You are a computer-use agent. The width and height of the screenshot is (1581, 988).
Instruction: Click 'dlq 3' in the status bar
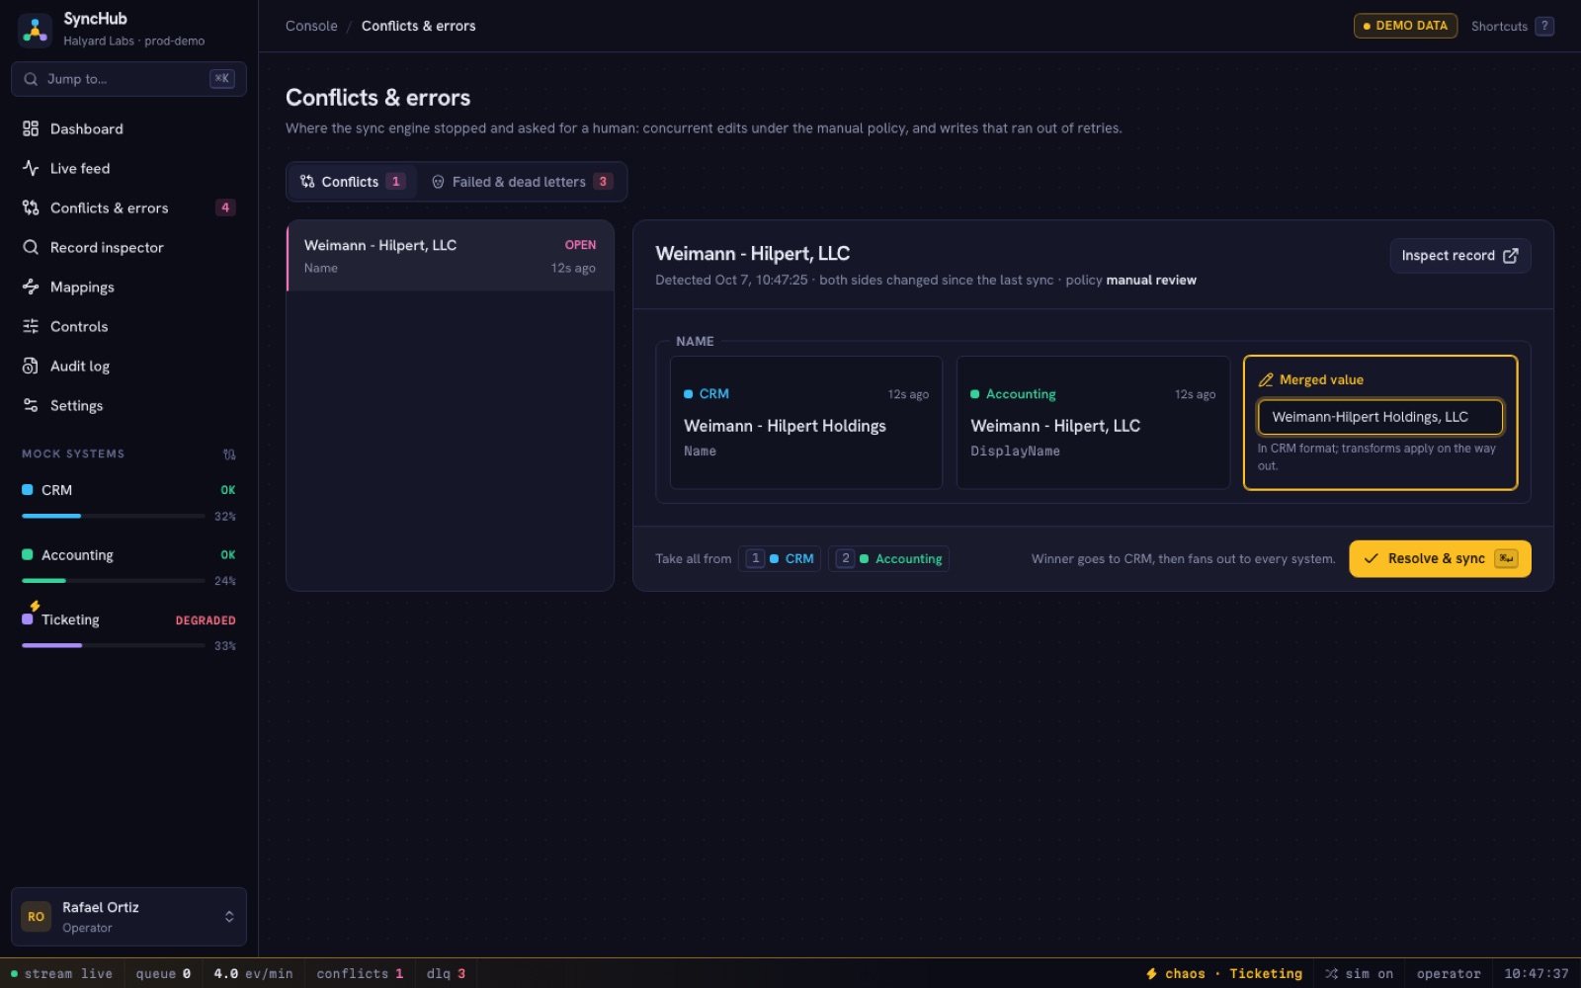coord(446,974)
